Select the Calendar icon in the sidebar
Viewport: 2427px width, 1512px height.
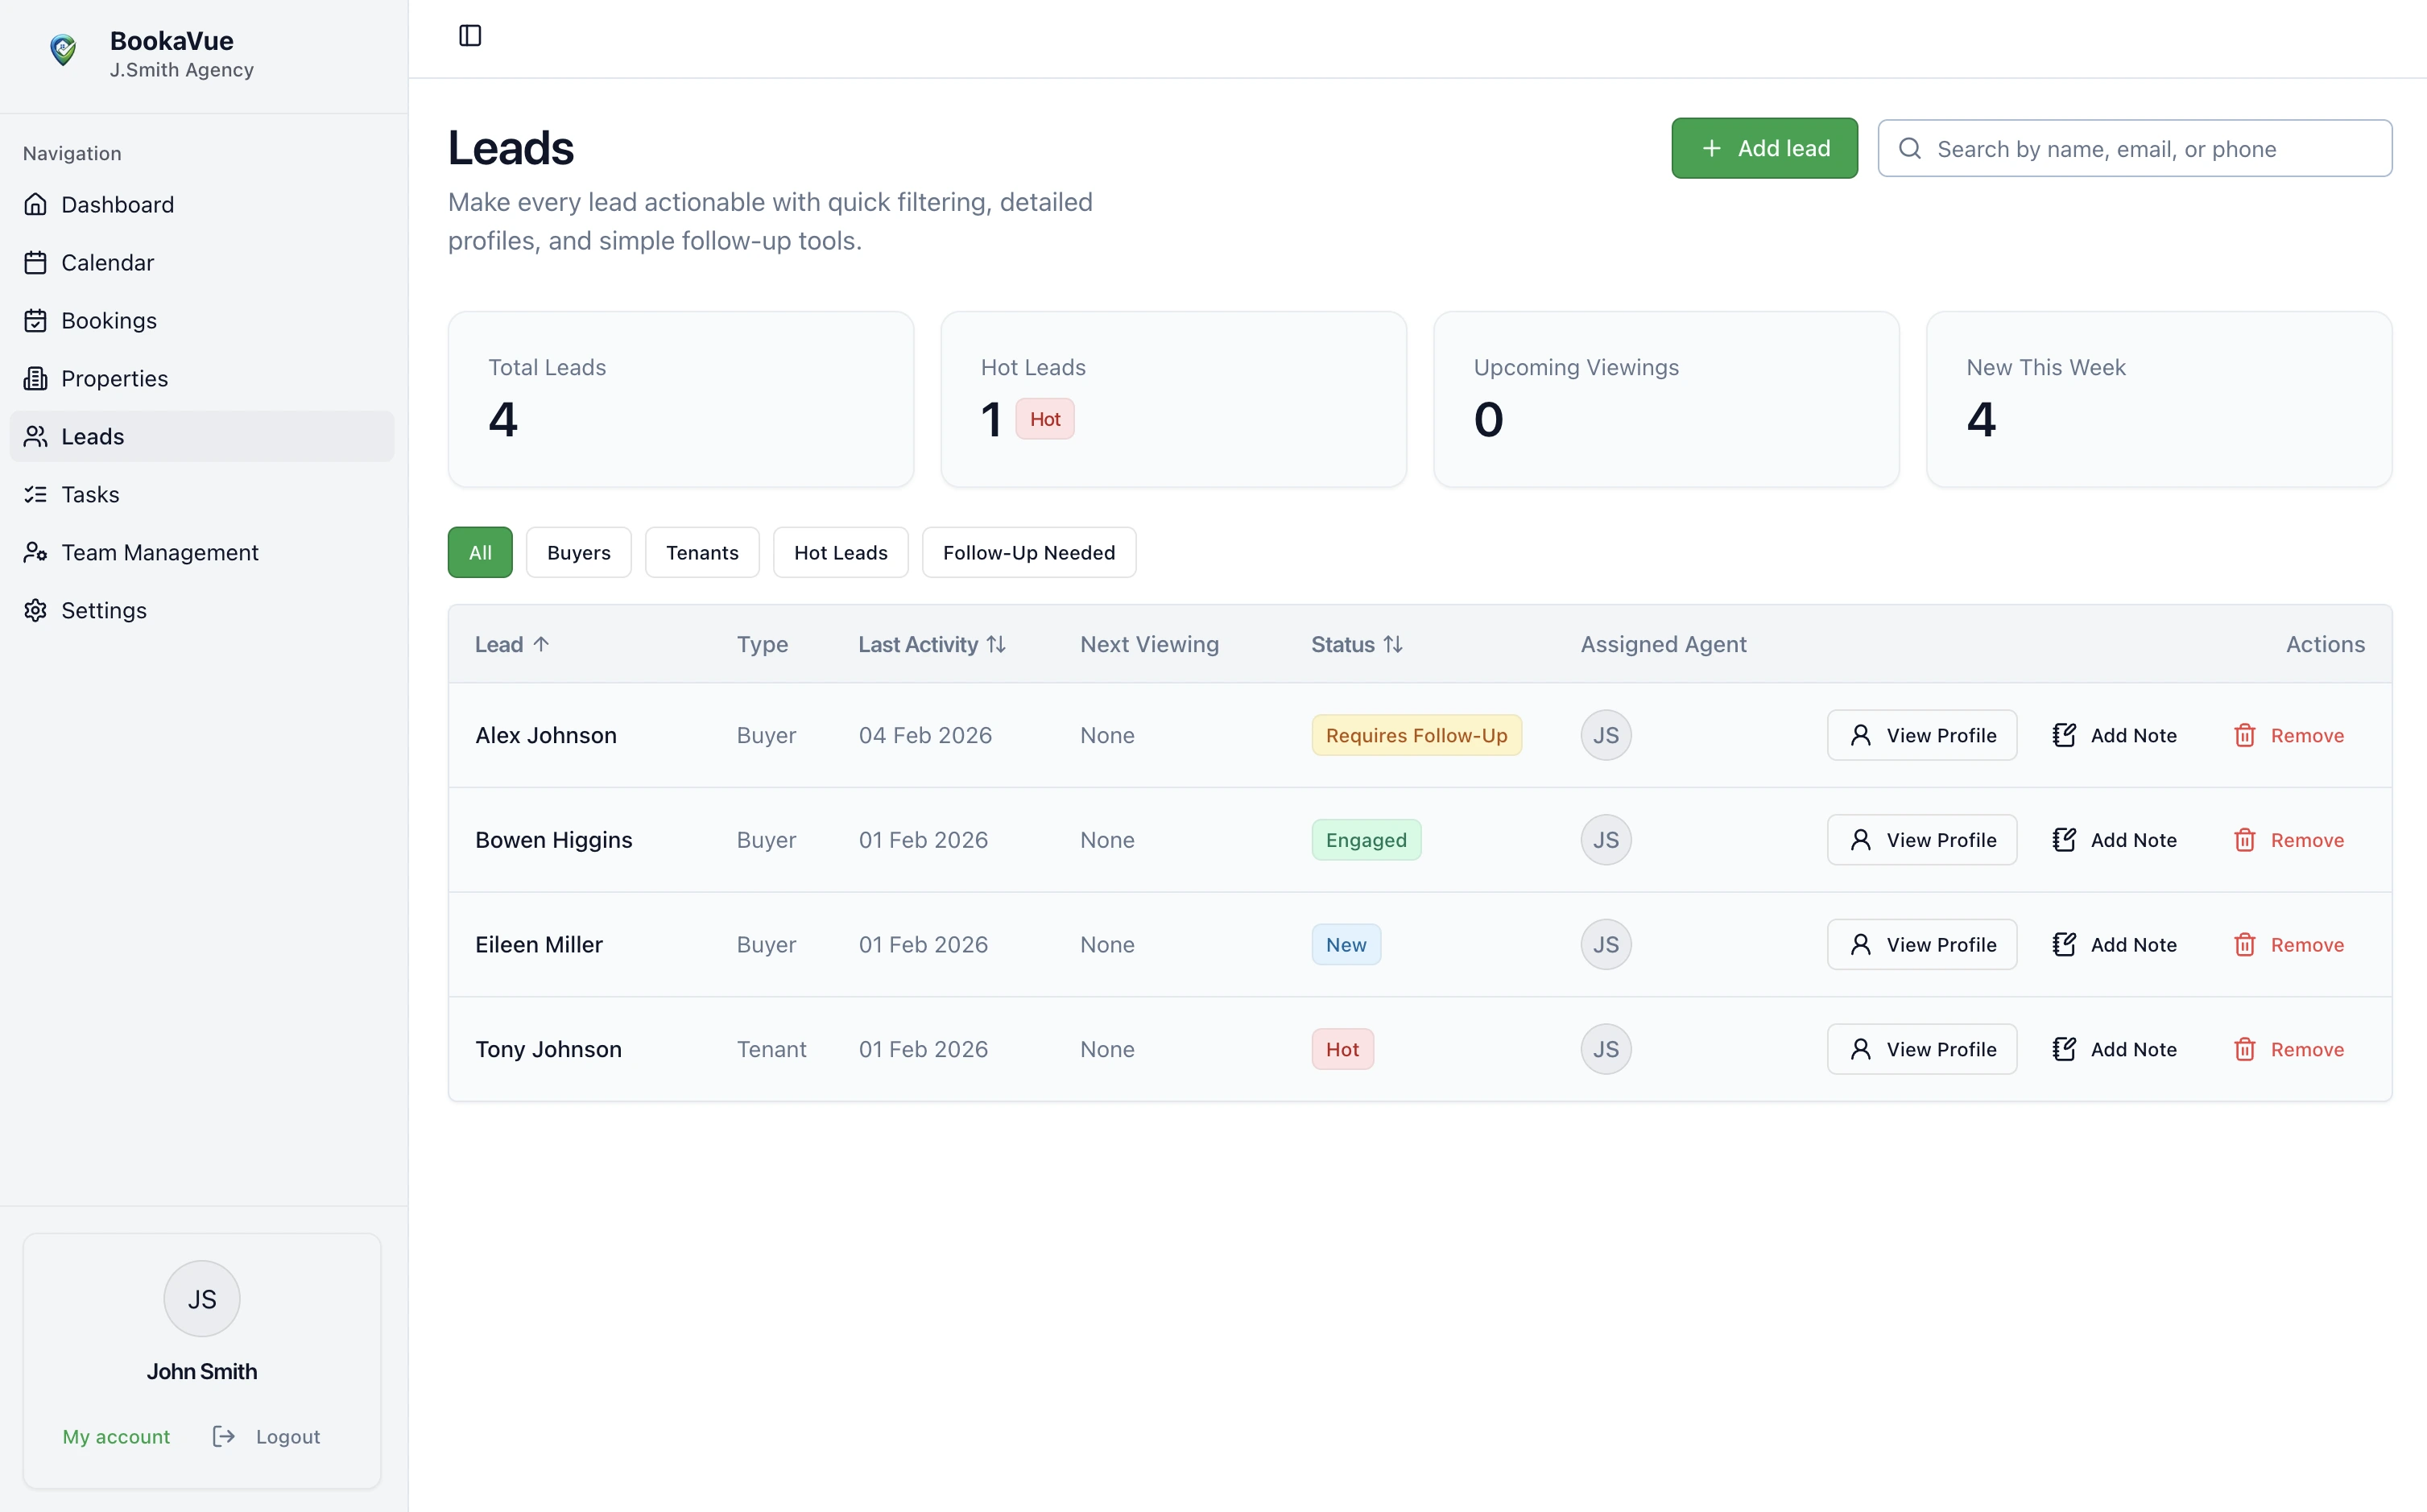coord(35,262)
